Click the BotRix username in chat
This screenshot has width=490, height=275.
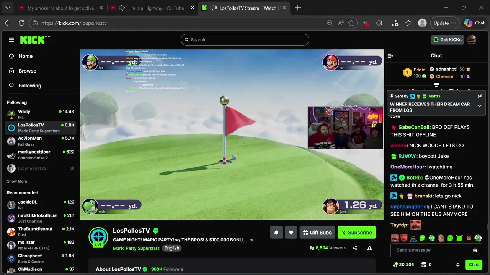tap(415, 178)
